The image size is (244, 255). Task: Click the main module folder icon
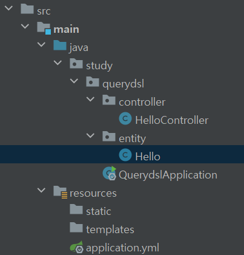pyautogui.click(x=44, y=28)
